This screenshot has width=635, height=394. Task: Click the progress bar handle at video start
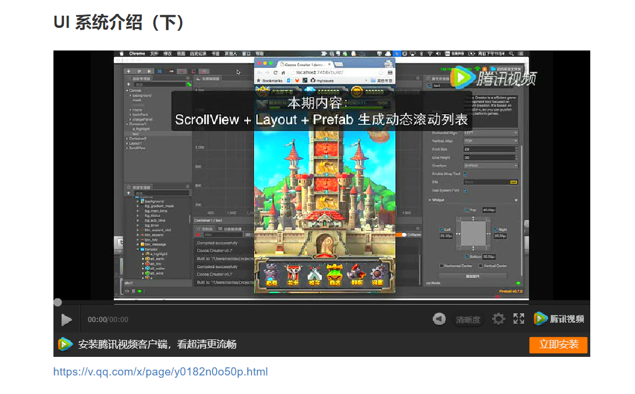[58, 302]
